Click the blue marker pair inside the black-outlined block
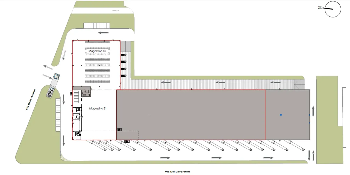Image resolution: width=350 pixels, height=175 pixels. 281,115
